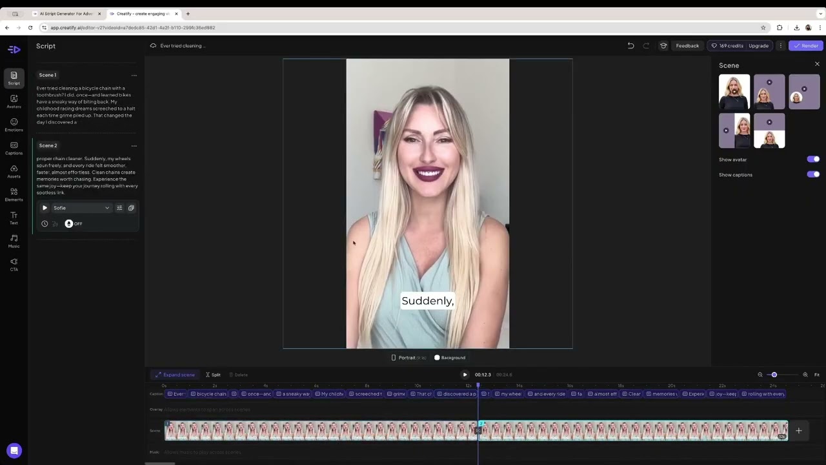826x465 pixels.
Task: Add a new scene with plus button
Action: click(x=798, y=431)
